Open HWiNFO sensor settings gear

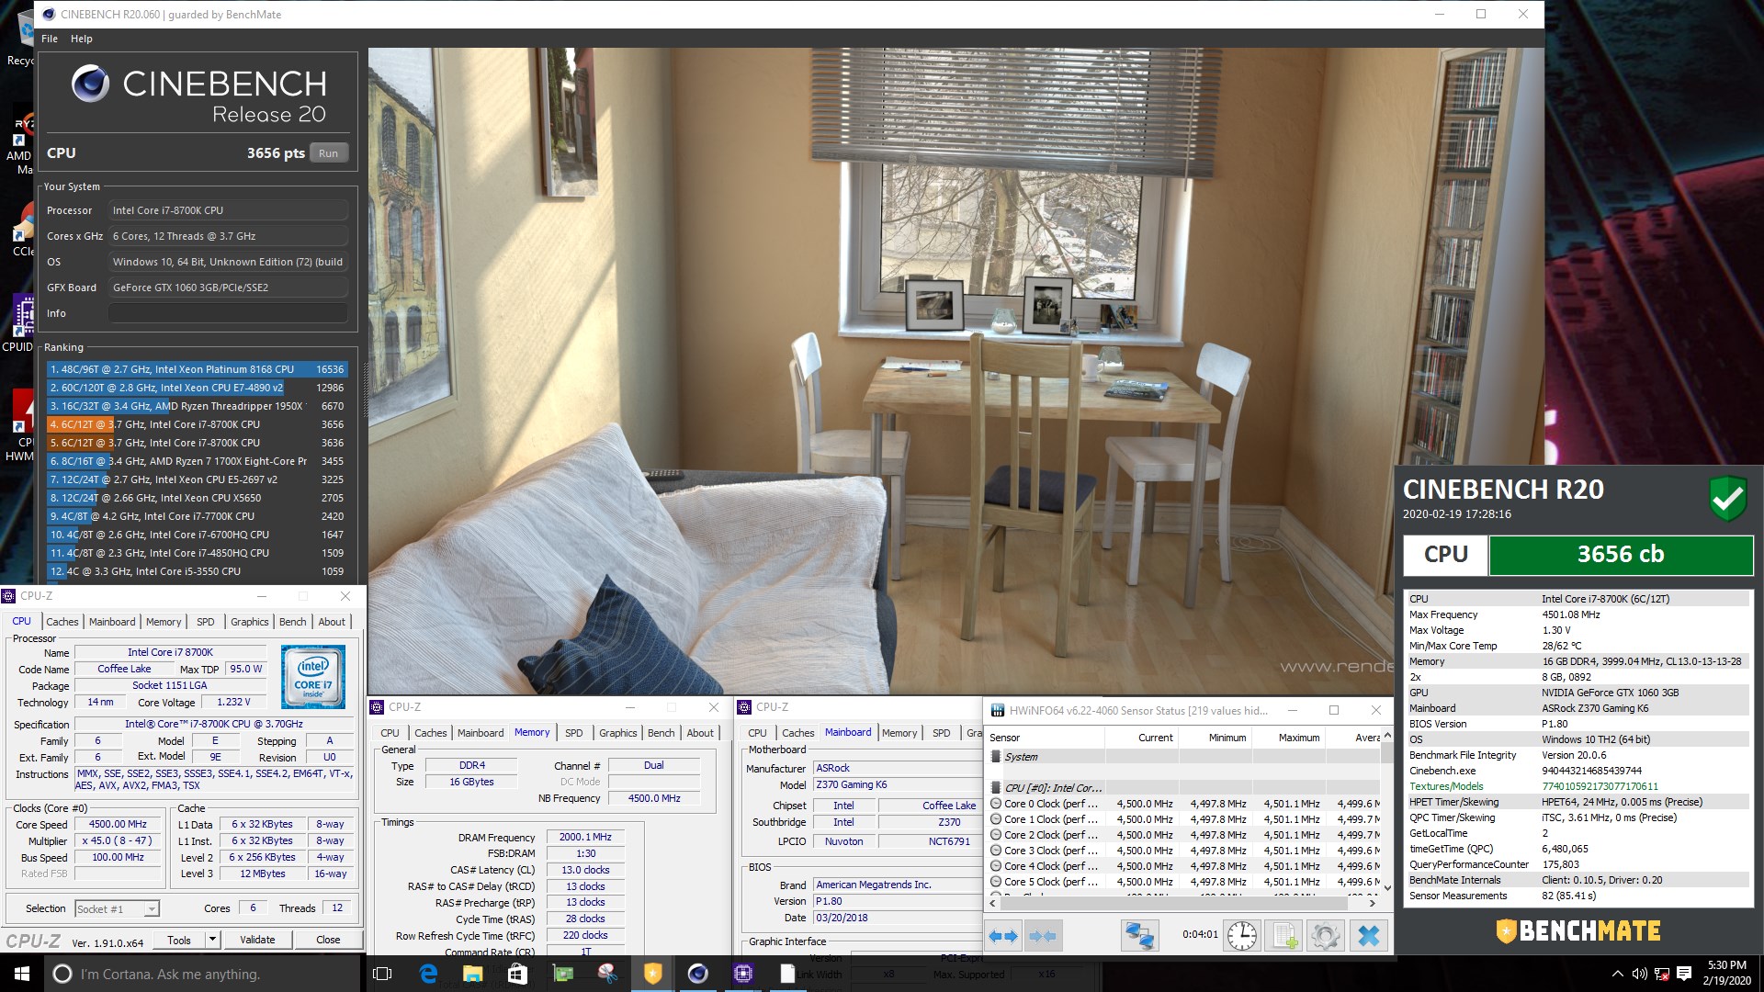[1325, 936]
